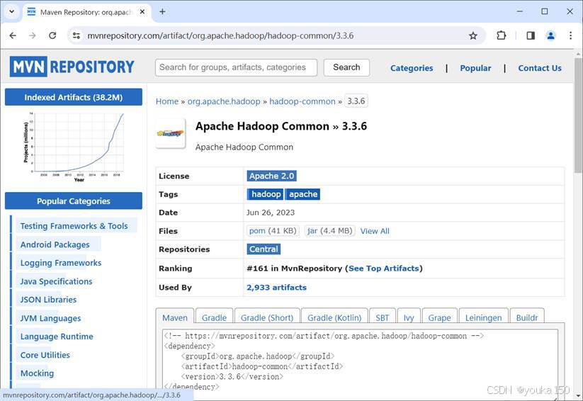Open the Contact Us link
The height and width of the screenshot is (401, 583).
pos(540,68)
